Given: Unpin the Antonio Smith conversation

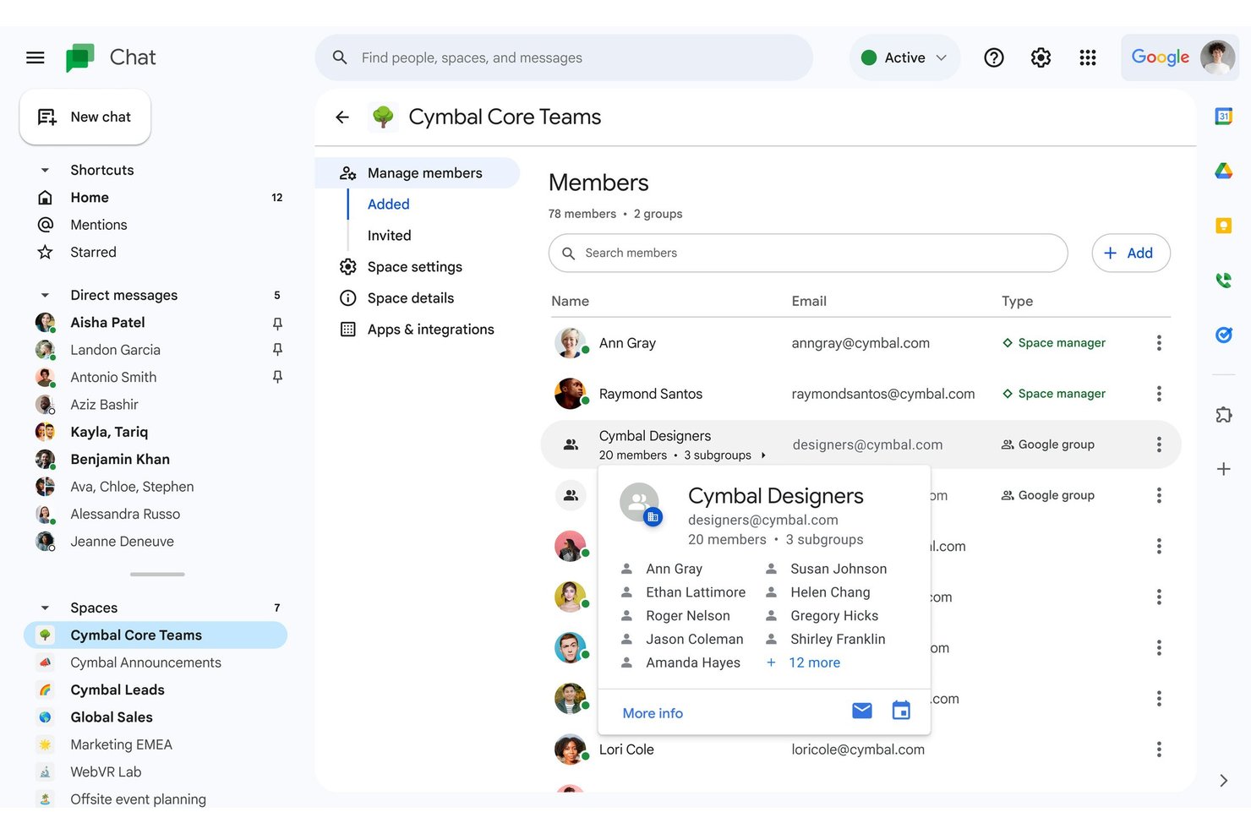Looking at the screenshot, I should tap(277, 377).
